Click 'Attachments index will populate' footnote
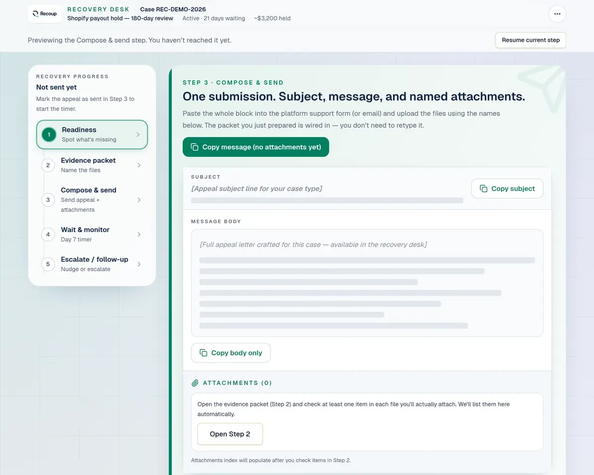Viewport: 594px width, 475px height. coord(271,460)
